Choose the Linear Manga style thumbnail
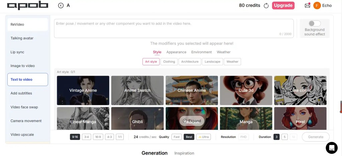The height and width of the screenshot is (156, 342). tap(83, 119)
